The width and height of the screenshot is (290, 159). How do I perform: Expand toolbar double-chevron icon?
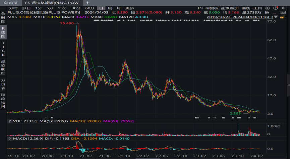(283, 8)
